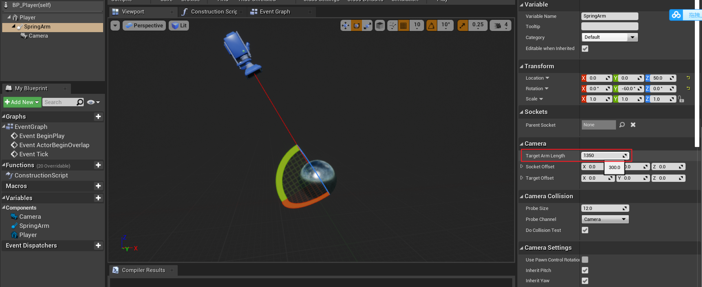This screenshot has width=702, height=287.
Task: Open grid snap size 10 dropdown
Action: (x=417, y=26)
